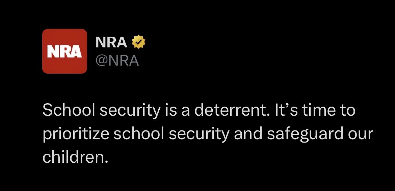Click the word "deterrent" in the tweet
Screen dimensions: 395x191
[230, 110]
